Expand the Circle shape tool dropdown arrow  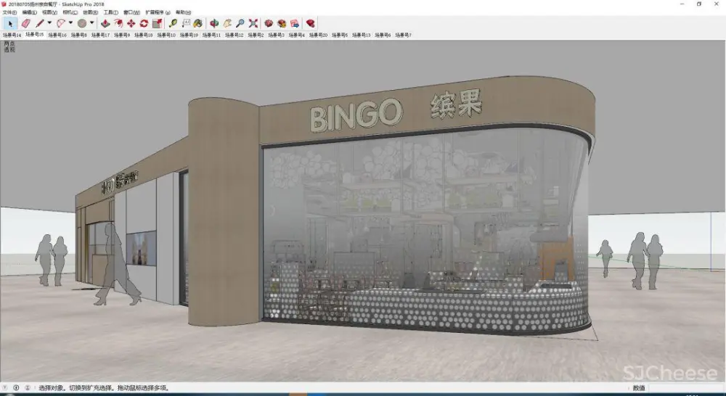click(x=91, y=23)
